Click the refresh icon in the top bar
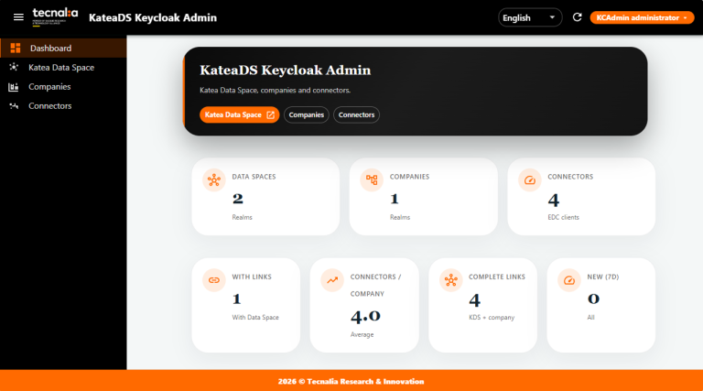Image resolution: width=703 pixels, height=391 pixels. tap(577, 17)
